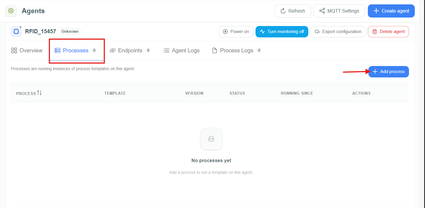Image resolution: width=425 pixels, height=208 pixels.
Task: Sort by the PROCESS column arrows
Action: pos(39,93)
